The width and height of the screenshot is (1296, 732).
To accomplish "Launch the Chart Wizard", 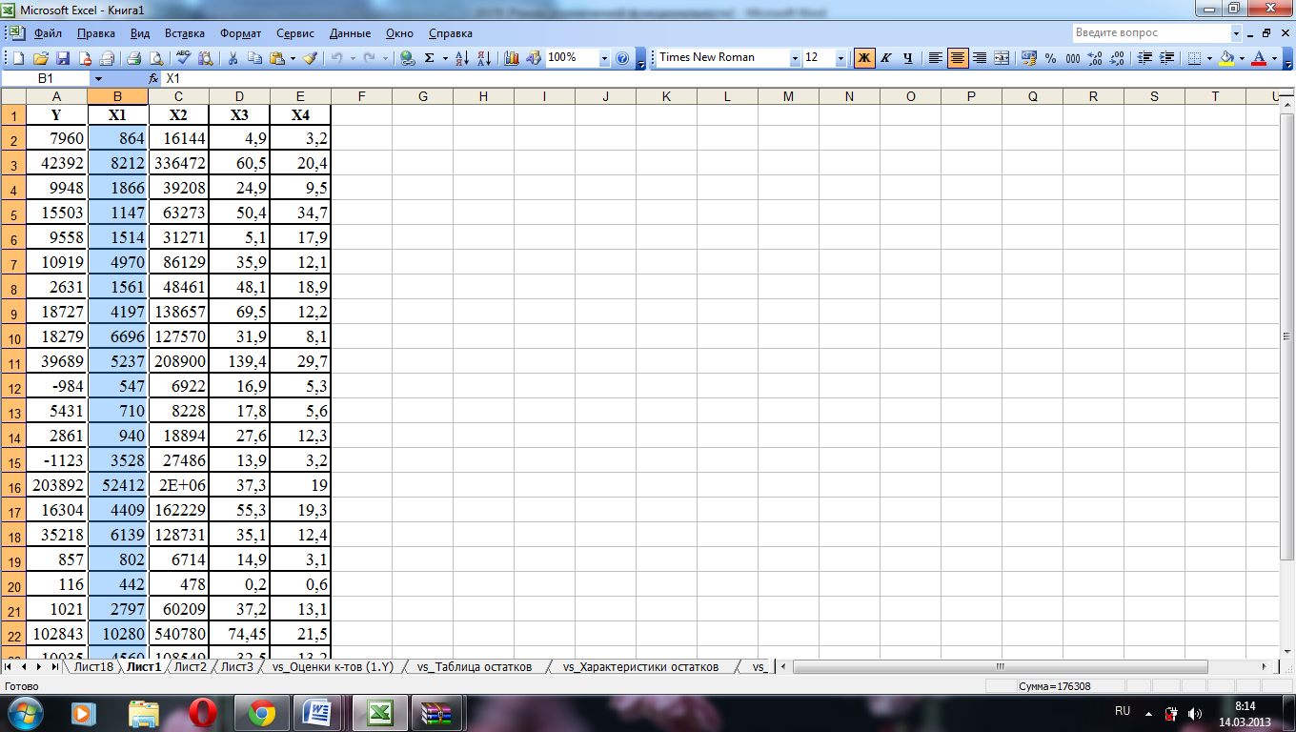I will pyautogui.click(x=512, y=58).
